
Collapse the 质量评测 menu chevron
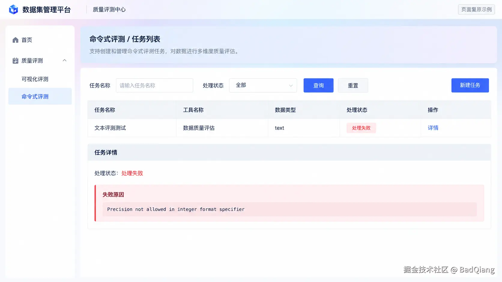point(64,61)
